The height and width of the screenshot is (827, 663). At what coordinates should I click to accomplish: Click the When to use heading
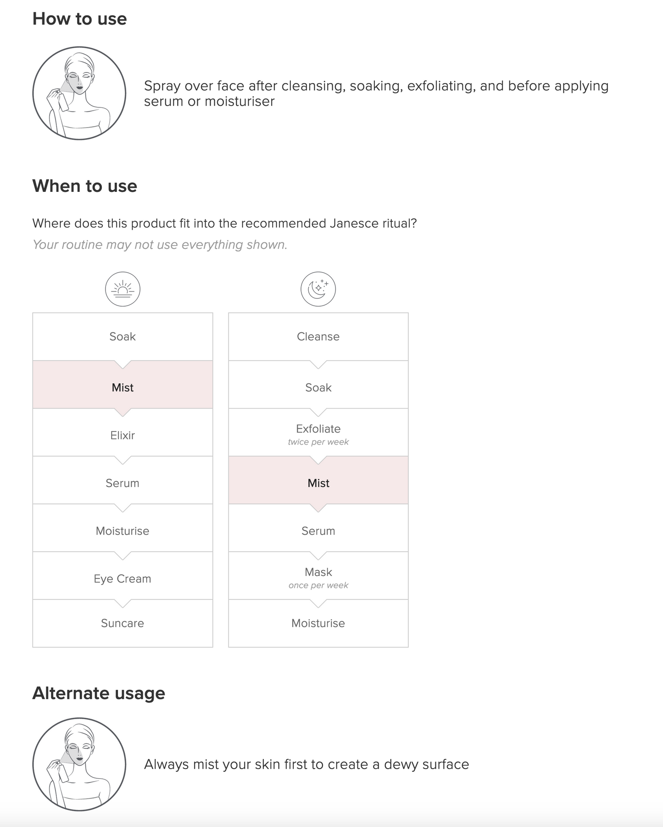[x=85, y=186]
